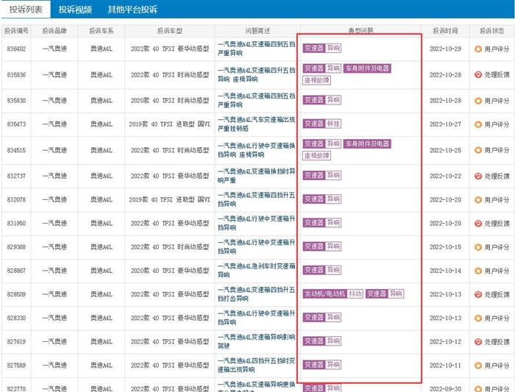515x392 pixels.
Task: Open complaint 一汽奥迪A4L变速箱四升五挡异响 座椅异响
Action: point(257,74)
